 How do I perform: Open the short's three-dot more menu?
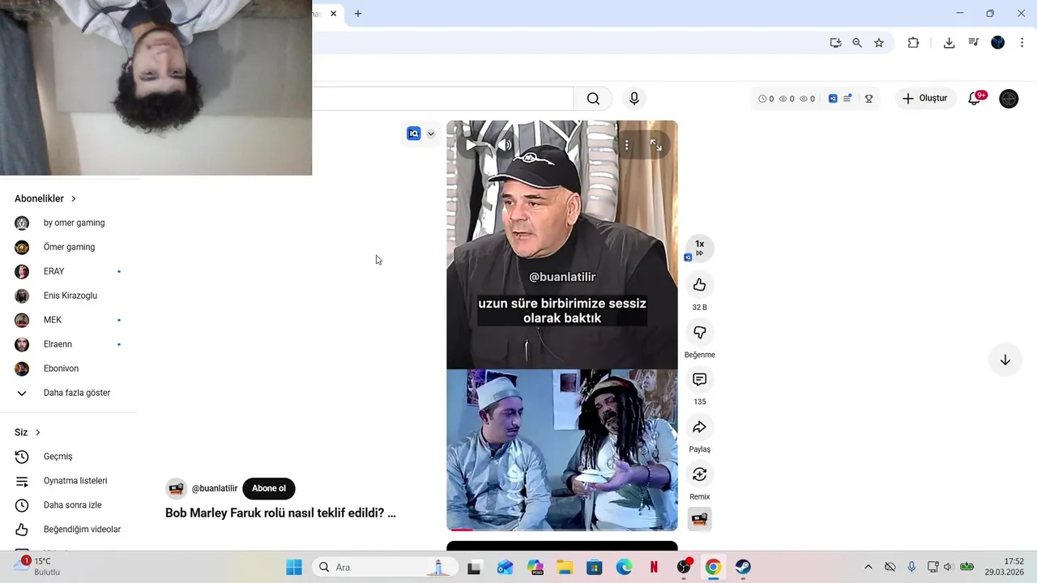coord(626,145)
